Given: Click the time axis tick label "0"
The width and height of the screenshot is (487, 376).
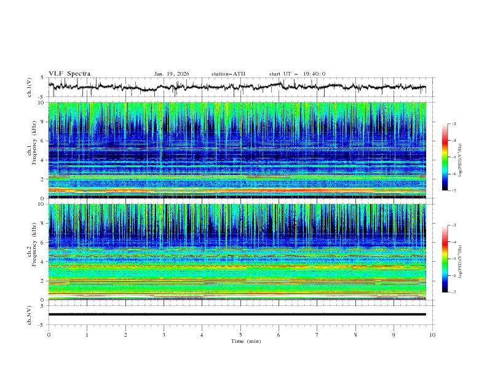Looking at the screenshot, I should tap(49, 335).
